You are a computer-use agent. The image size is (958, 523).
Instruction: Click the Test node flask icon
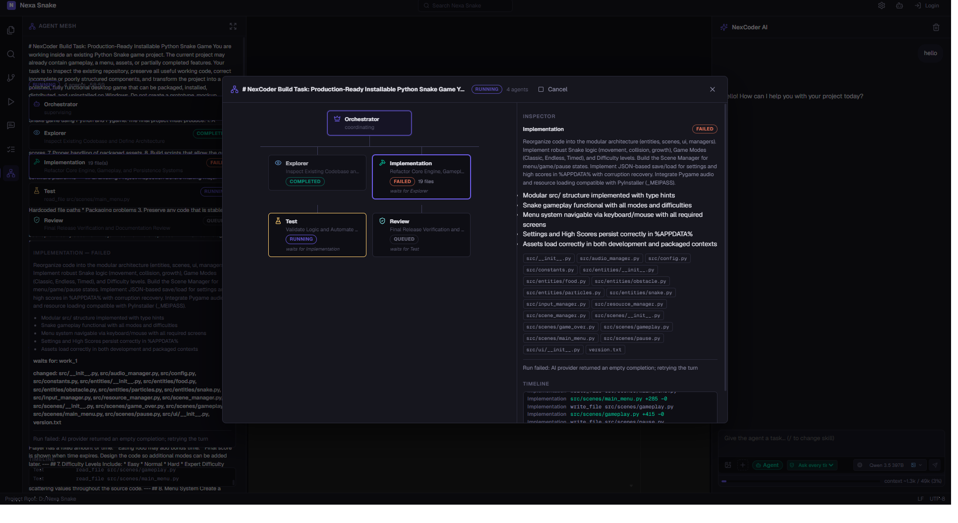pyautogui.click(x=278, y=221)
